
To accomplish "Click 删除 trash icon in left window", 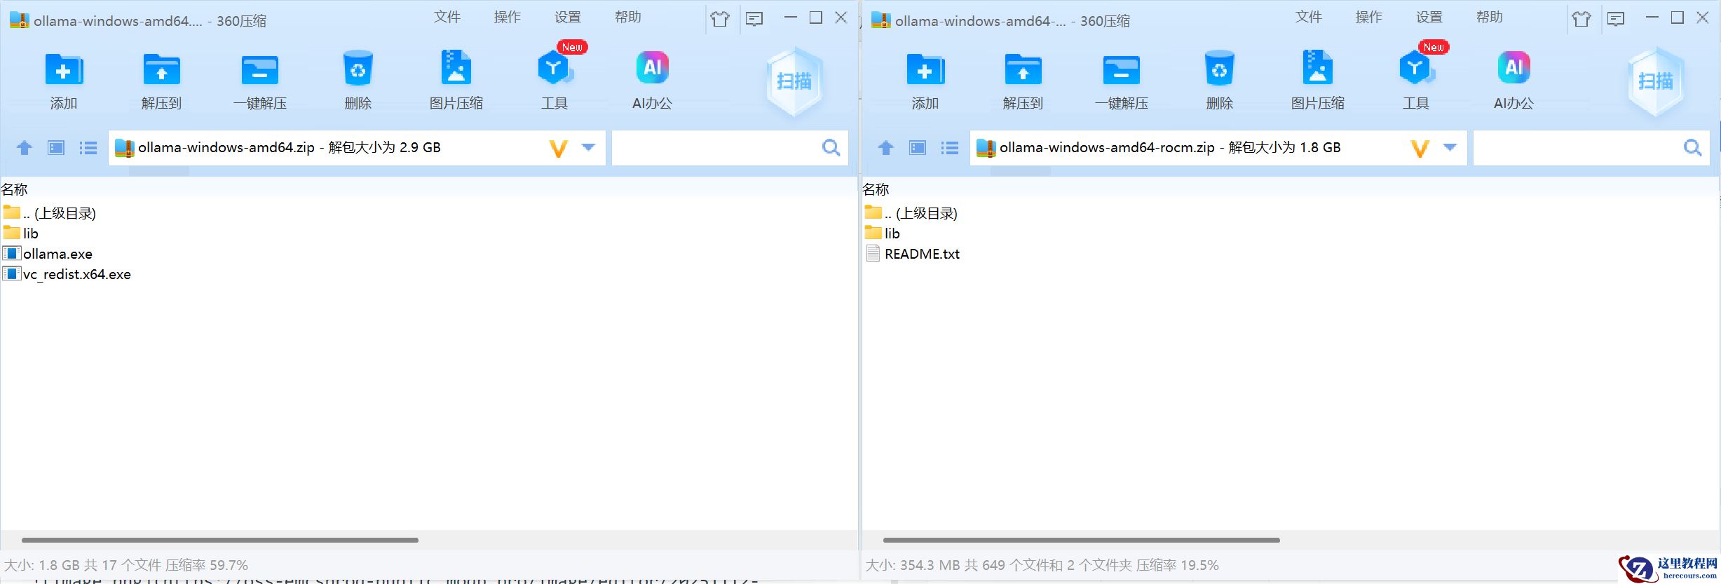I will [358, 69].
